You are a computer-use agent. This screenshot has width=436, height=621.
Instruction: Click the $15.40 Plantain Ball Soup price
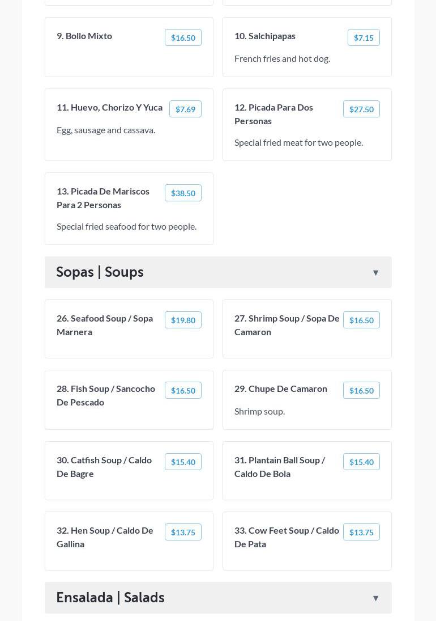click(x=361, y=462)
